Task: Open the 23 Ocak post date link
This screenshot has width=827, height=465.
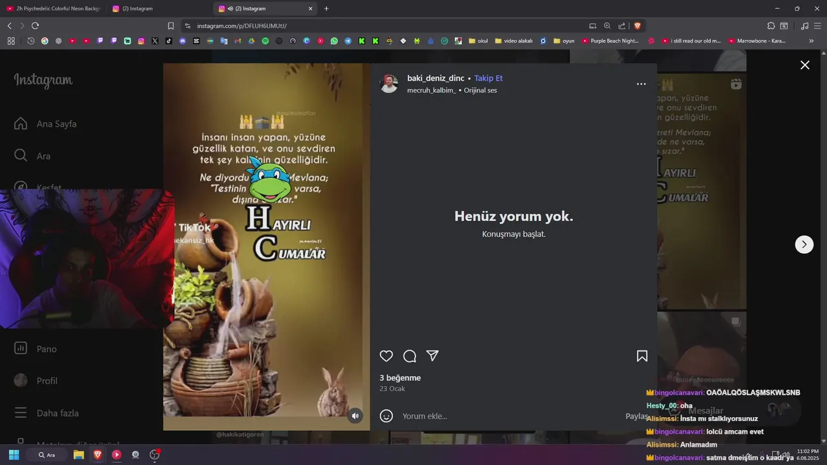Action: coord(392,389)
